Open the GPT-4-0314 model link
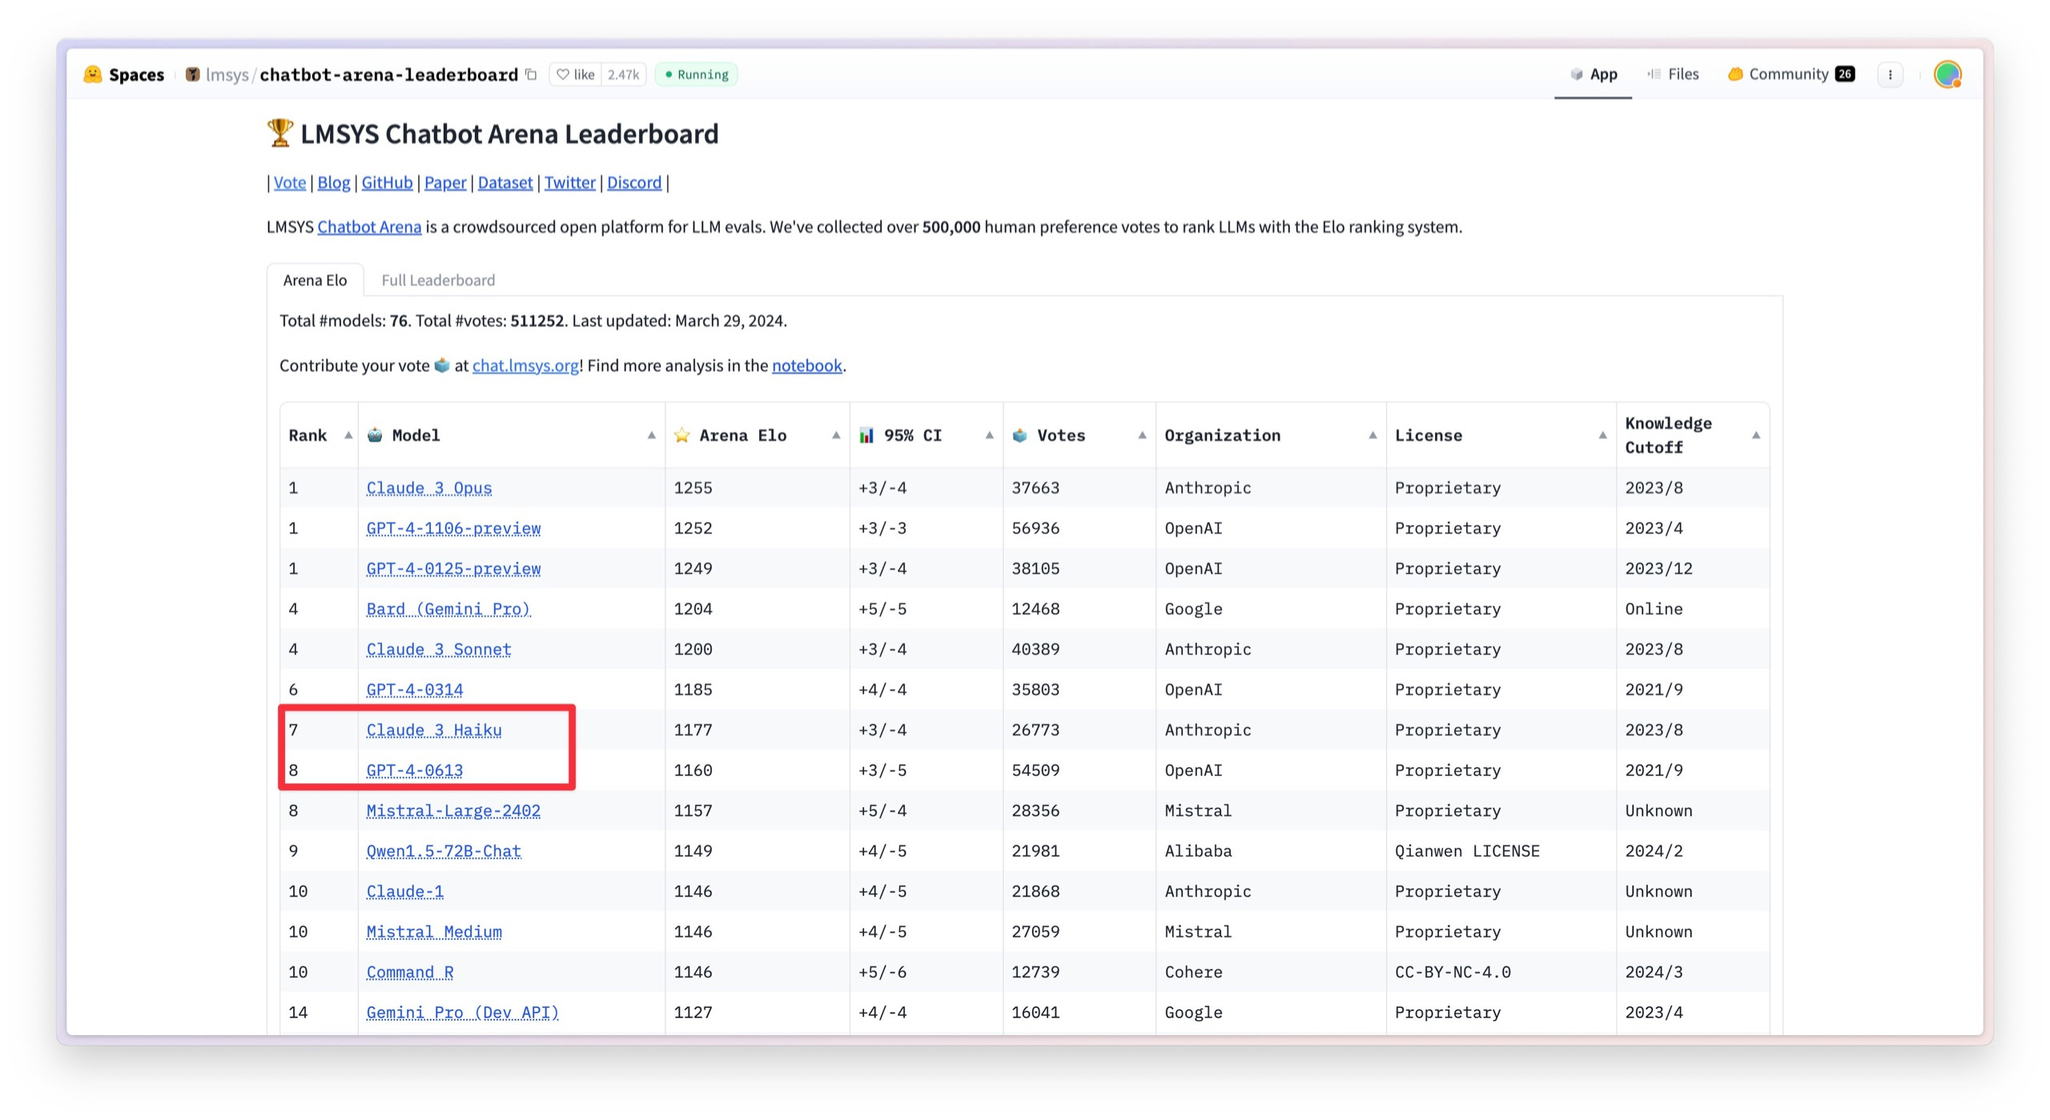This screenshot has width=2050, height=1120. click(415, 689)
